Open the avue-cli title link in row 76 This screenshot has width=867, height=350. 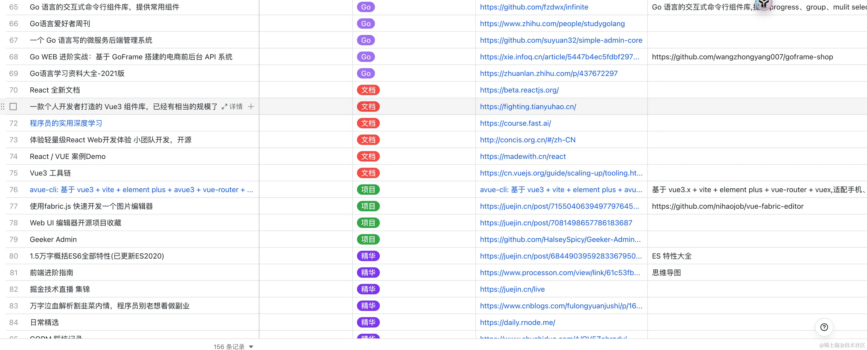pos(141,190)
